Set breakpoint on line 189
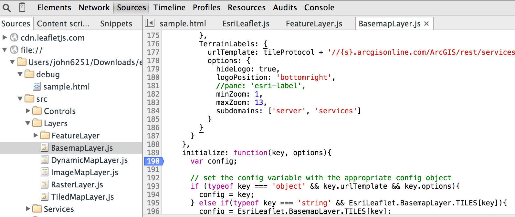515x217 pixels. tap(153, 153)
